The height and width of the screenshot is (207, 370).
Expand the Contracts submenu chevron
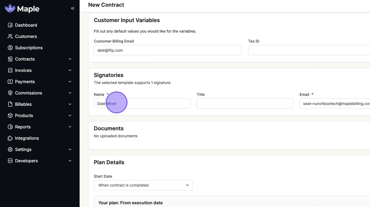point(70,59)
